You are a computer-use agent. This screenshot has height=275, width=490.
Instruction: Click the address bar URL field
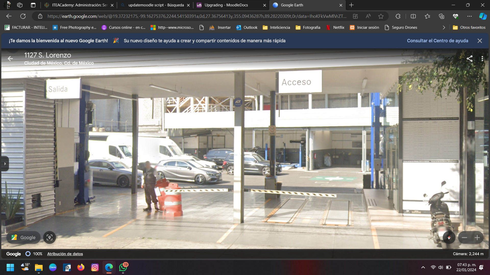(197, 16)
